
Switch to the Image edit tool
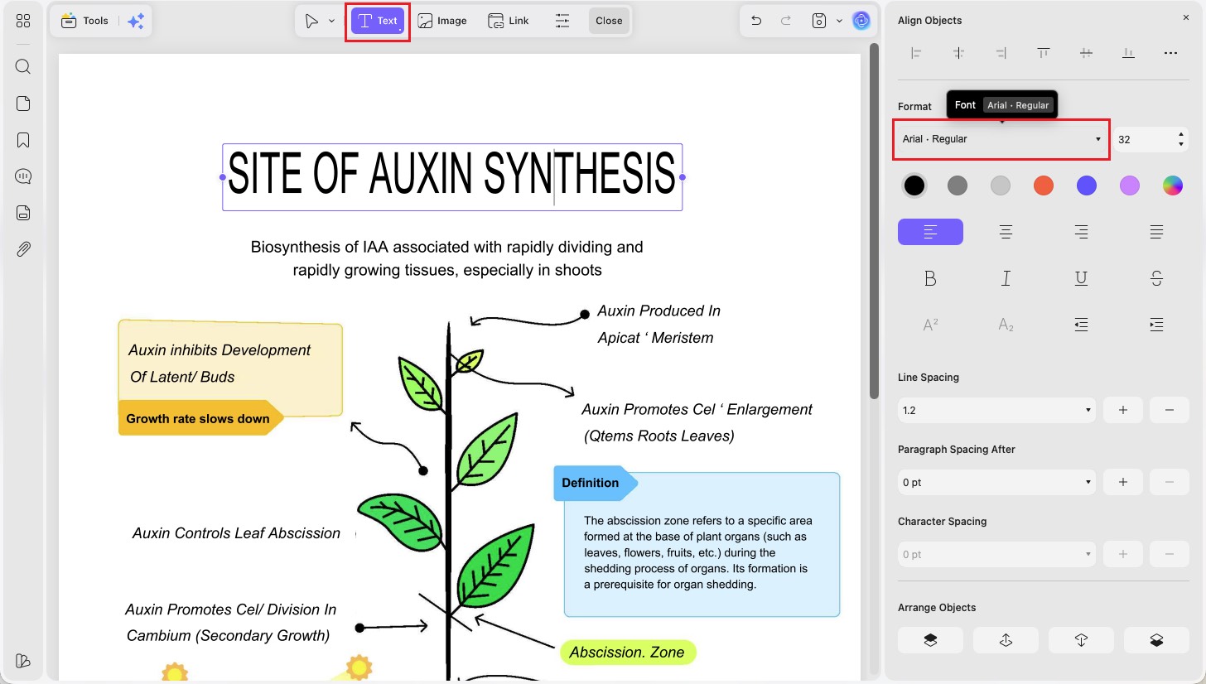(442, 21)
